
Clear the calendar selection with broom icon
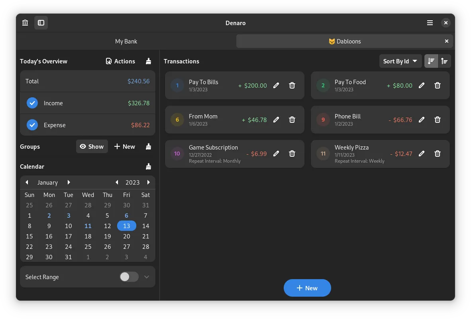[149, 166]
